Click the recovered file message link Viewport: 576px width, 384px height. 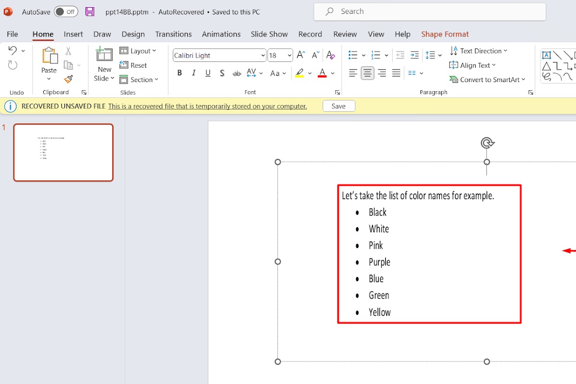[207, 106]
